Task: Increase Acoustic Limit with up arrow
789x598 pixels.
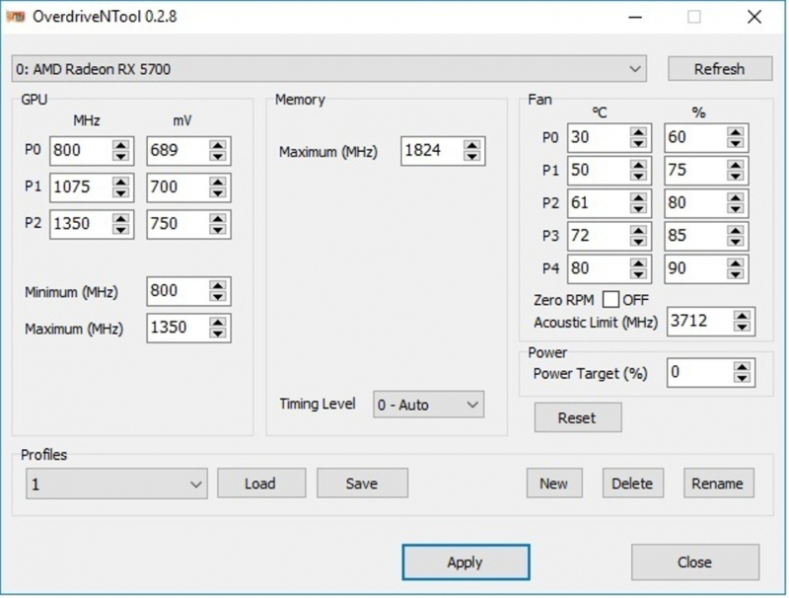Action: tap(743, 316)
